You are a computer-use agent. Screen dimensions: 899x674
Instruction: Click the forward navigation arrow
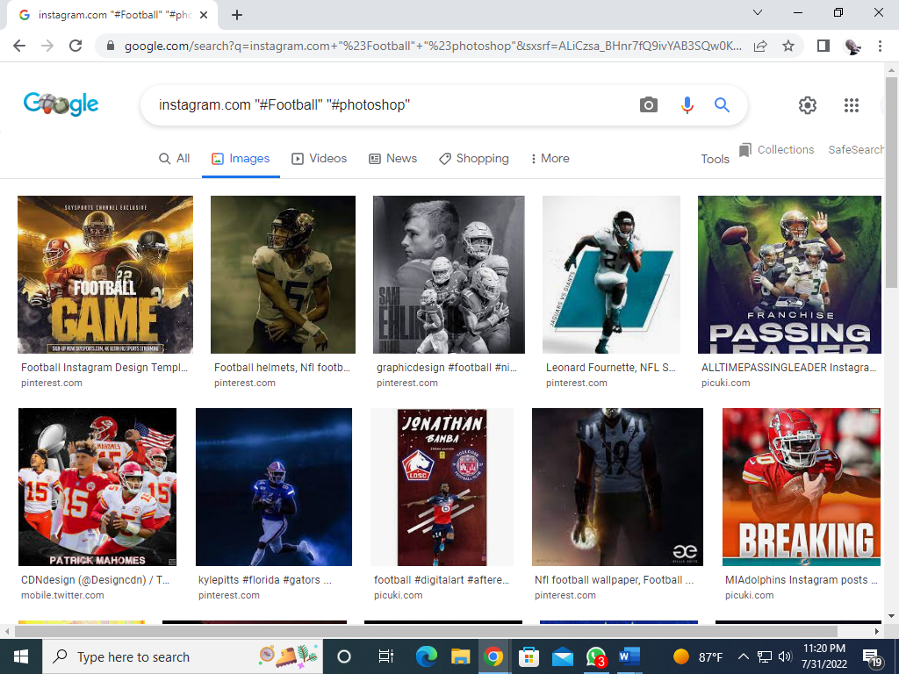47,46
